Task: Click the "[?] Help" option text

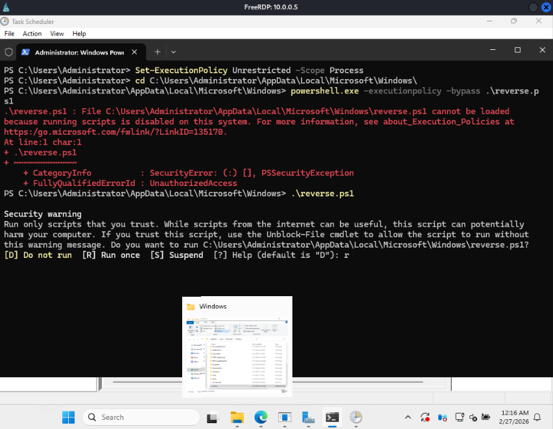Action: pyautogui.click(x=232, y=255)
